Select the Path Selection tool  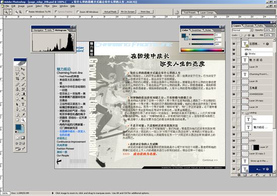17,105
